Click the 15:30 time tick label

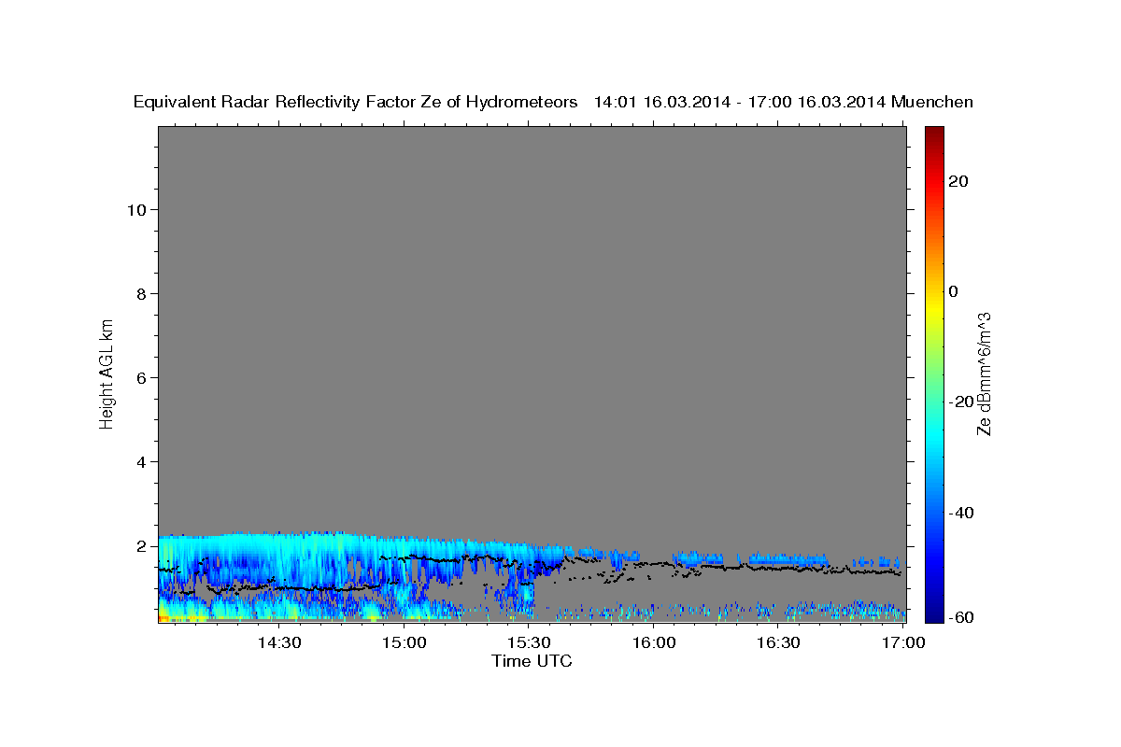coord(529,642)
